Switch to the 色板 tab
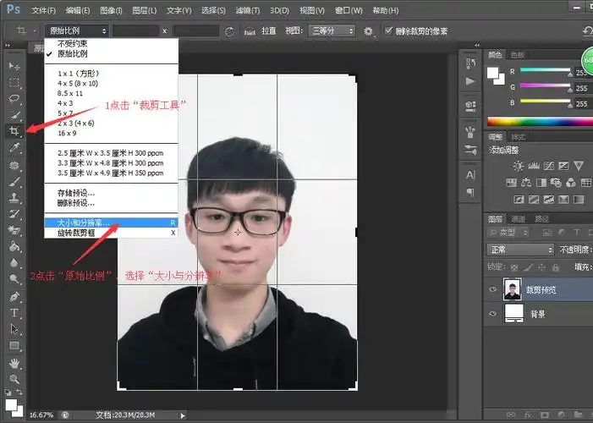593x423 pixels. tap(518, 55)
